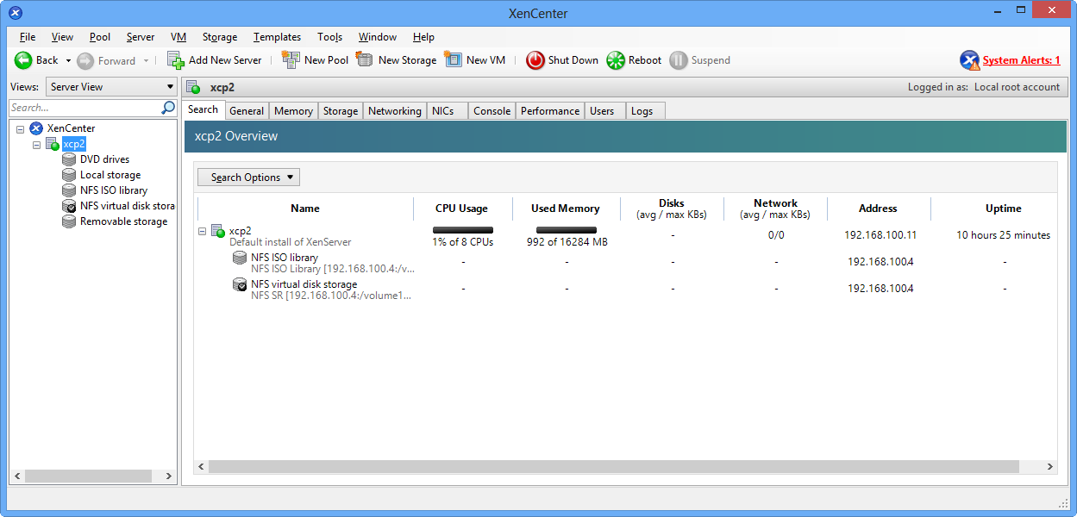The image size is (1077, 517).
Task: Sort by the CPU Usage column header
Action: (461, 209)
